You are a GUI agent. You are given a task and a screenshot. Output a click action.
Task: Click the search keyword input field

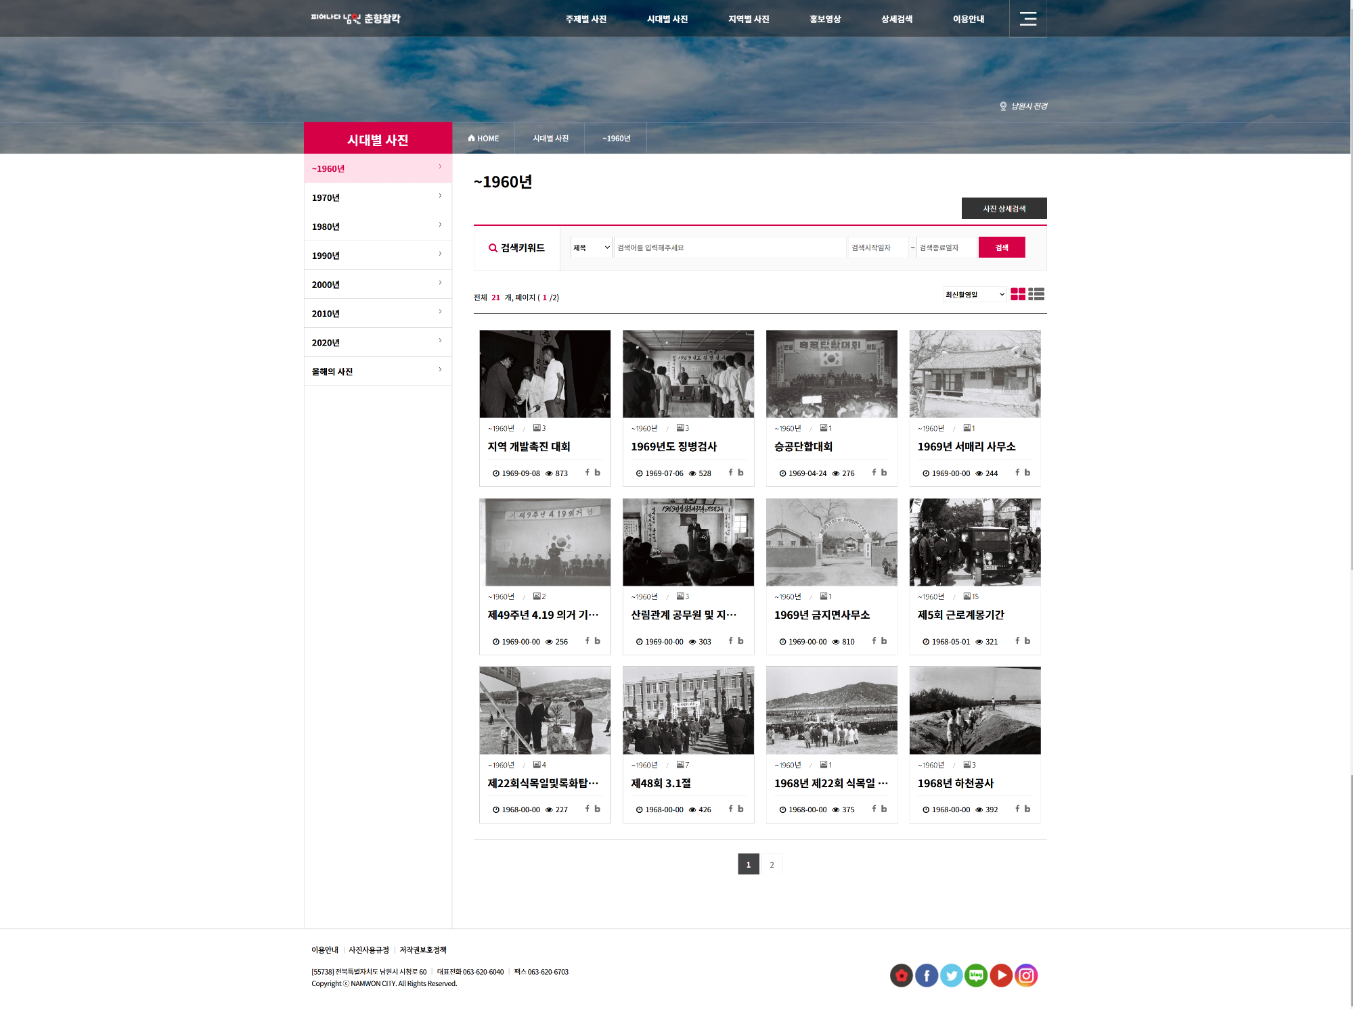(x=729, y=248)
